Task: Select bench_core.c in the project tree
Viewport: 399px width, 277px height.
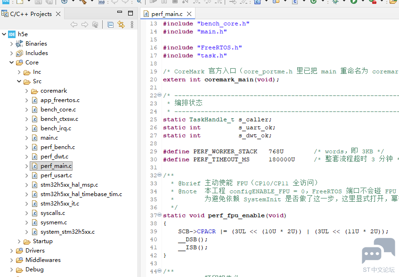Action: click(x=58, y=110)
